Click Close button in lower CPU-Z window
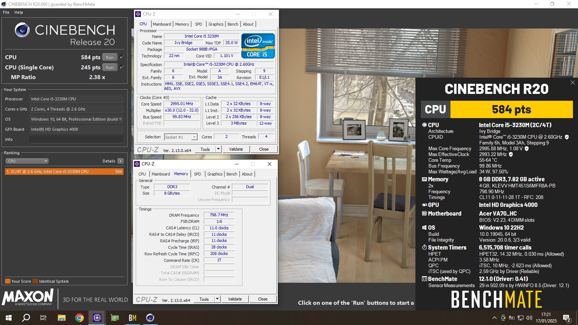Screen dimensions: 578x325 (x=263, y=299)
